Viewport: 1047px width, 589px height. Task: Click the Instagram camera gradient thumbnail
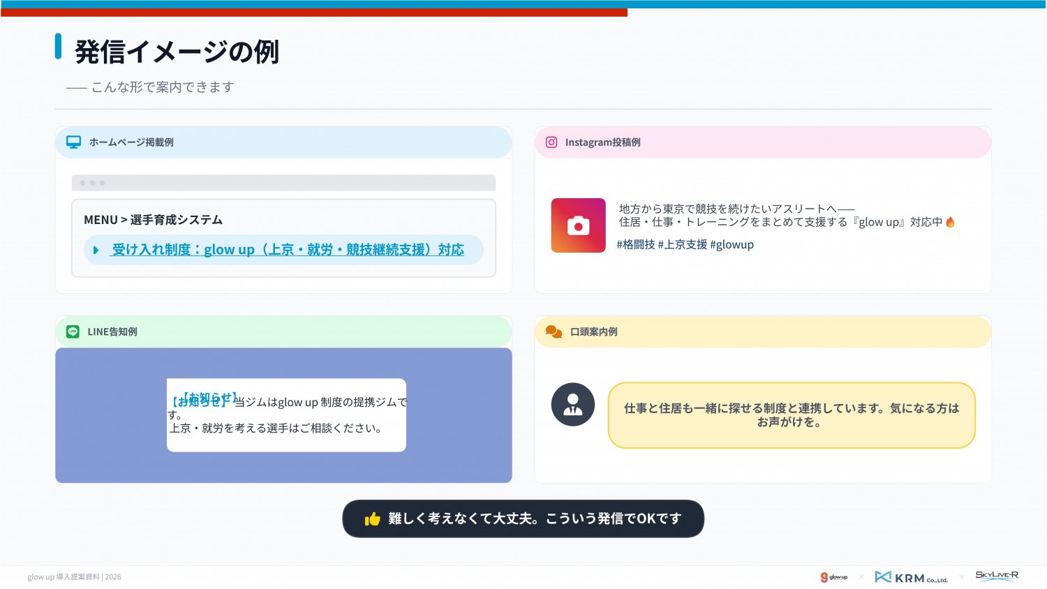click(x=578, y=225)
